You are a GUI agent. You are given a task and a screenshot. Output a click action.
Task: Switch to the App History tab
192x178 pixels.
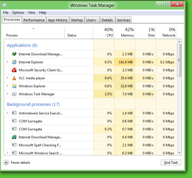coord(58,20)
